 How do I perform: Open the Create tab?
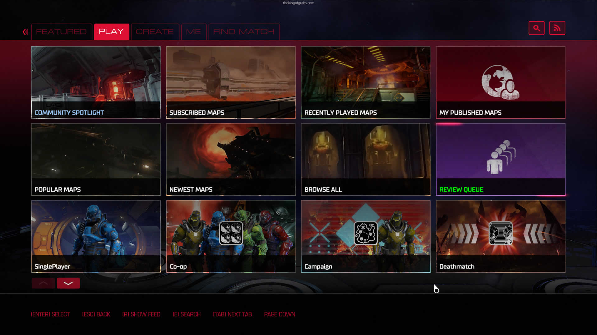click(155, 32)
